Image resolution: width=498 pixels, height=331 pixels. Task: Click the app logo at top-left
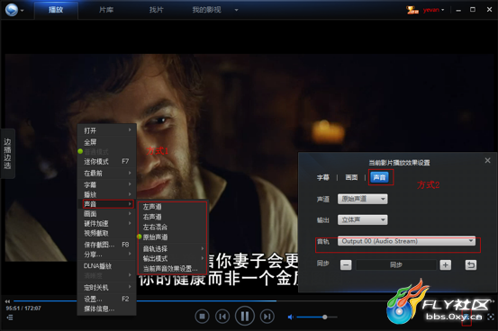pos(12,10)
